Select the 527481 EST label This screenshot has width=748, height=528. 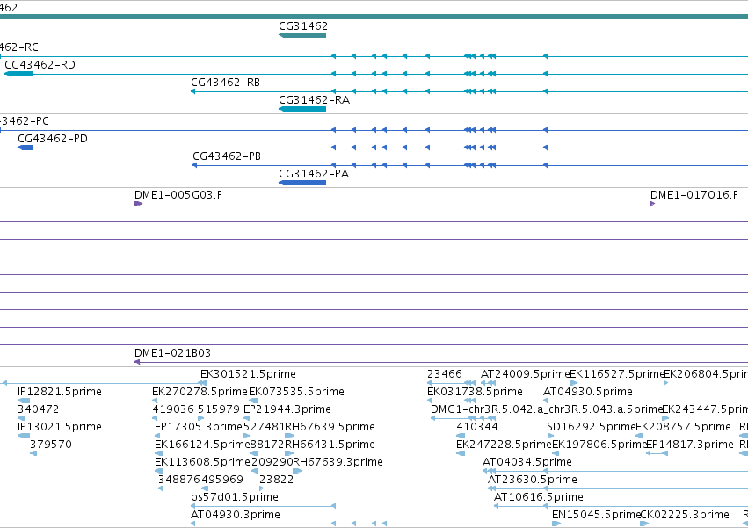tap(264, 427)
